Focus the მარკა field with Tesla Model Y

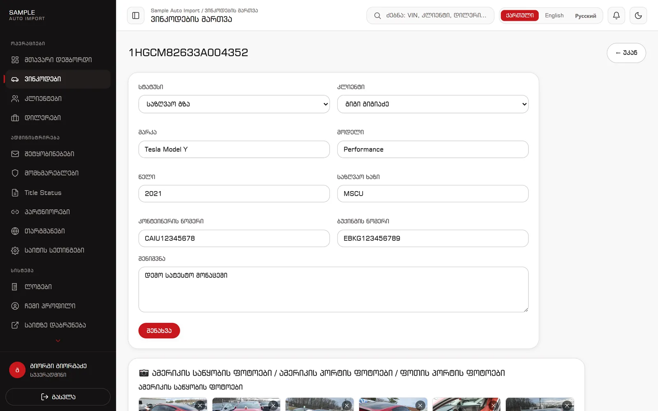pyautogui.click(x=234, y=149)
